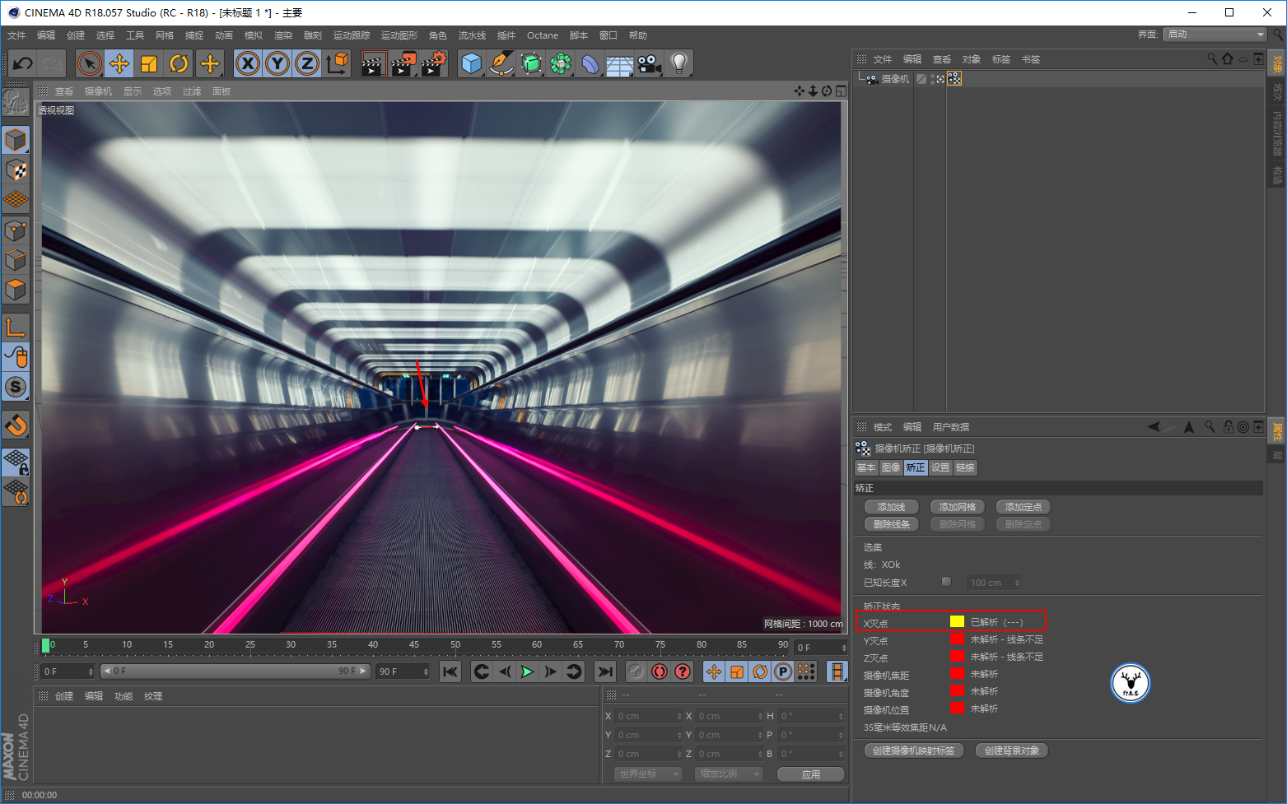Add a Camera object from the toolbar
Viewport: 1287px width, 804px height.
coord(649,63)
